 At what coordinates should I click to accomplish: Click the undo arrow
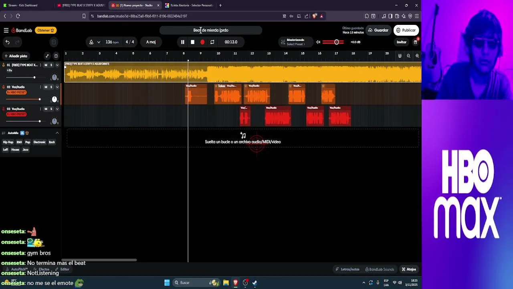click(7, 42)
